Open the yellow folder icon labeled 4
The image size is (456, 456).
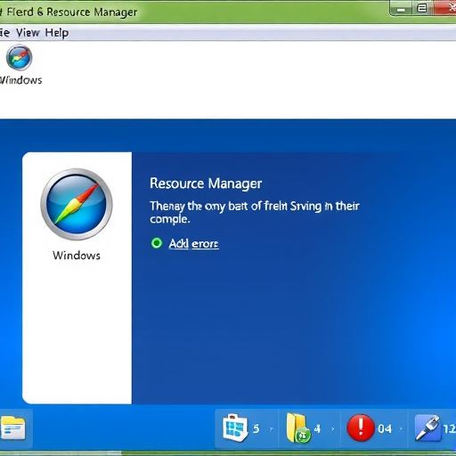point(298,427)
